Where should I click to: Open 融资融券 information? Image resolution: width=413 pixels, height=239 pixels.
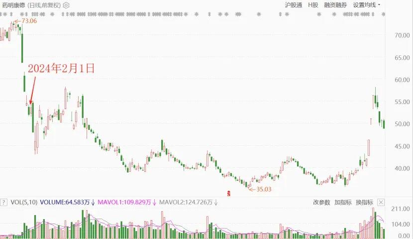tap(335, 5)
